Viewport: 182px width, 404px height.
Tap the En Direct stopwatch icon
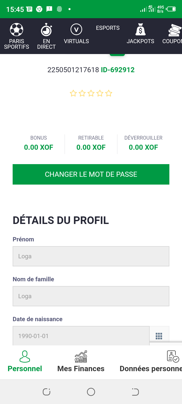46,30
